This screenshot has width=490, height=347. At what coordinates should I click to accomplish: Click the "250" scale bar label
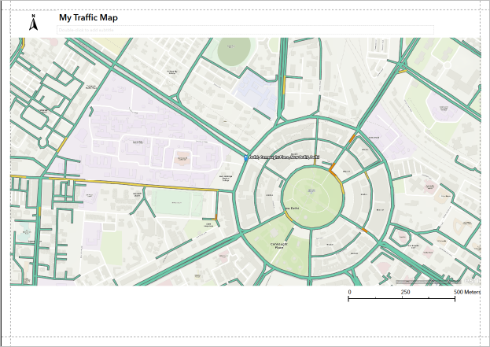click(404, 292)
